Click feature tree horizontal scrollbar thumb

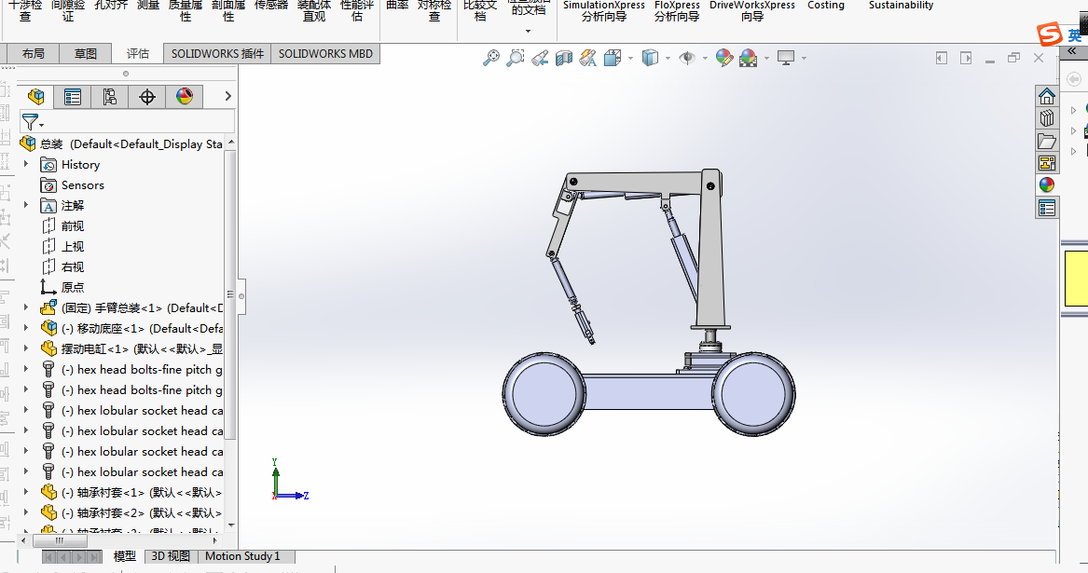60,540
